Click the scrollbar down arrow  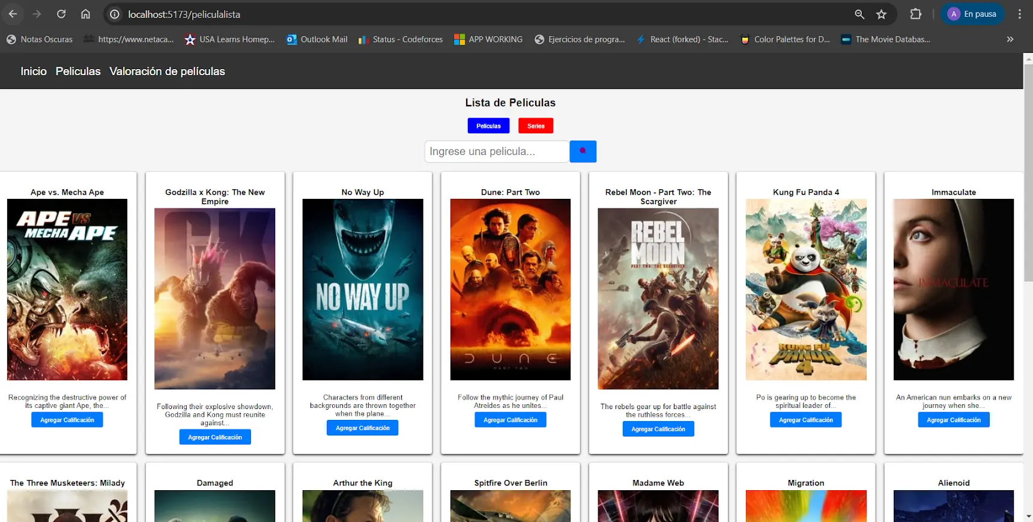[1028, 517]
